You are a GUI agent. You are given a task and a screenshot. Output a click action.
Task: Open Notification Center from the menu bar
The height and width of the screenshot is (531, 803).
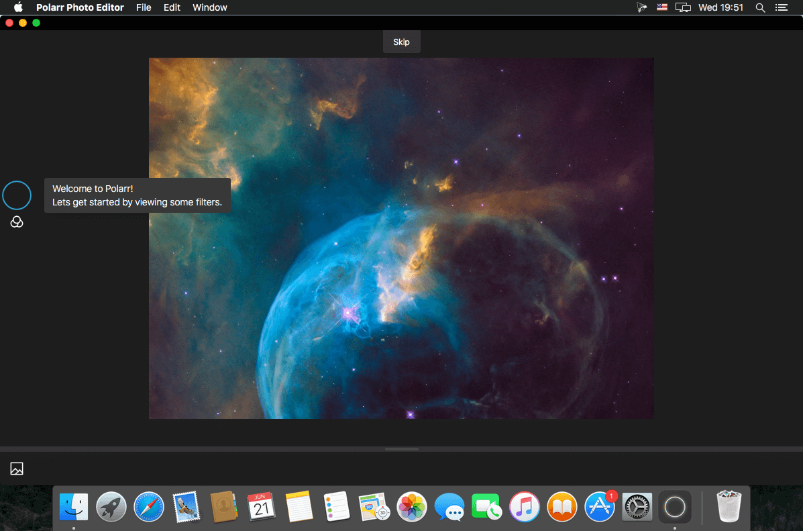click(x=780, y=7)
